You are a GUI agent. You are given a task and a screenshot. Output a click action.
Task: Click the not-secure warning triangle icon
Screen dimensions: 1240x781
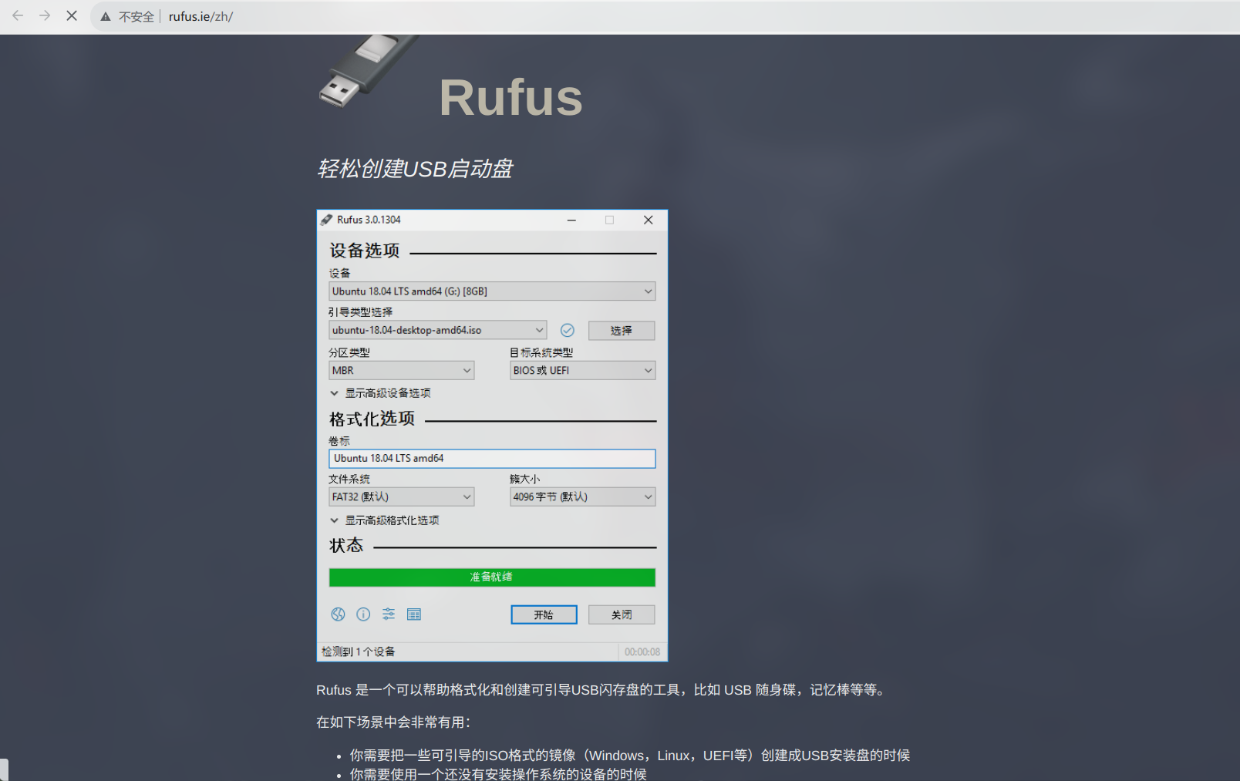click(x=106, y=16)
